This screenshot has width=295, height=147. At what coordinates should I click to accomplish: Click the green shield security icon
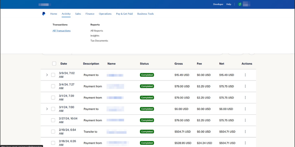coord(239,4)
